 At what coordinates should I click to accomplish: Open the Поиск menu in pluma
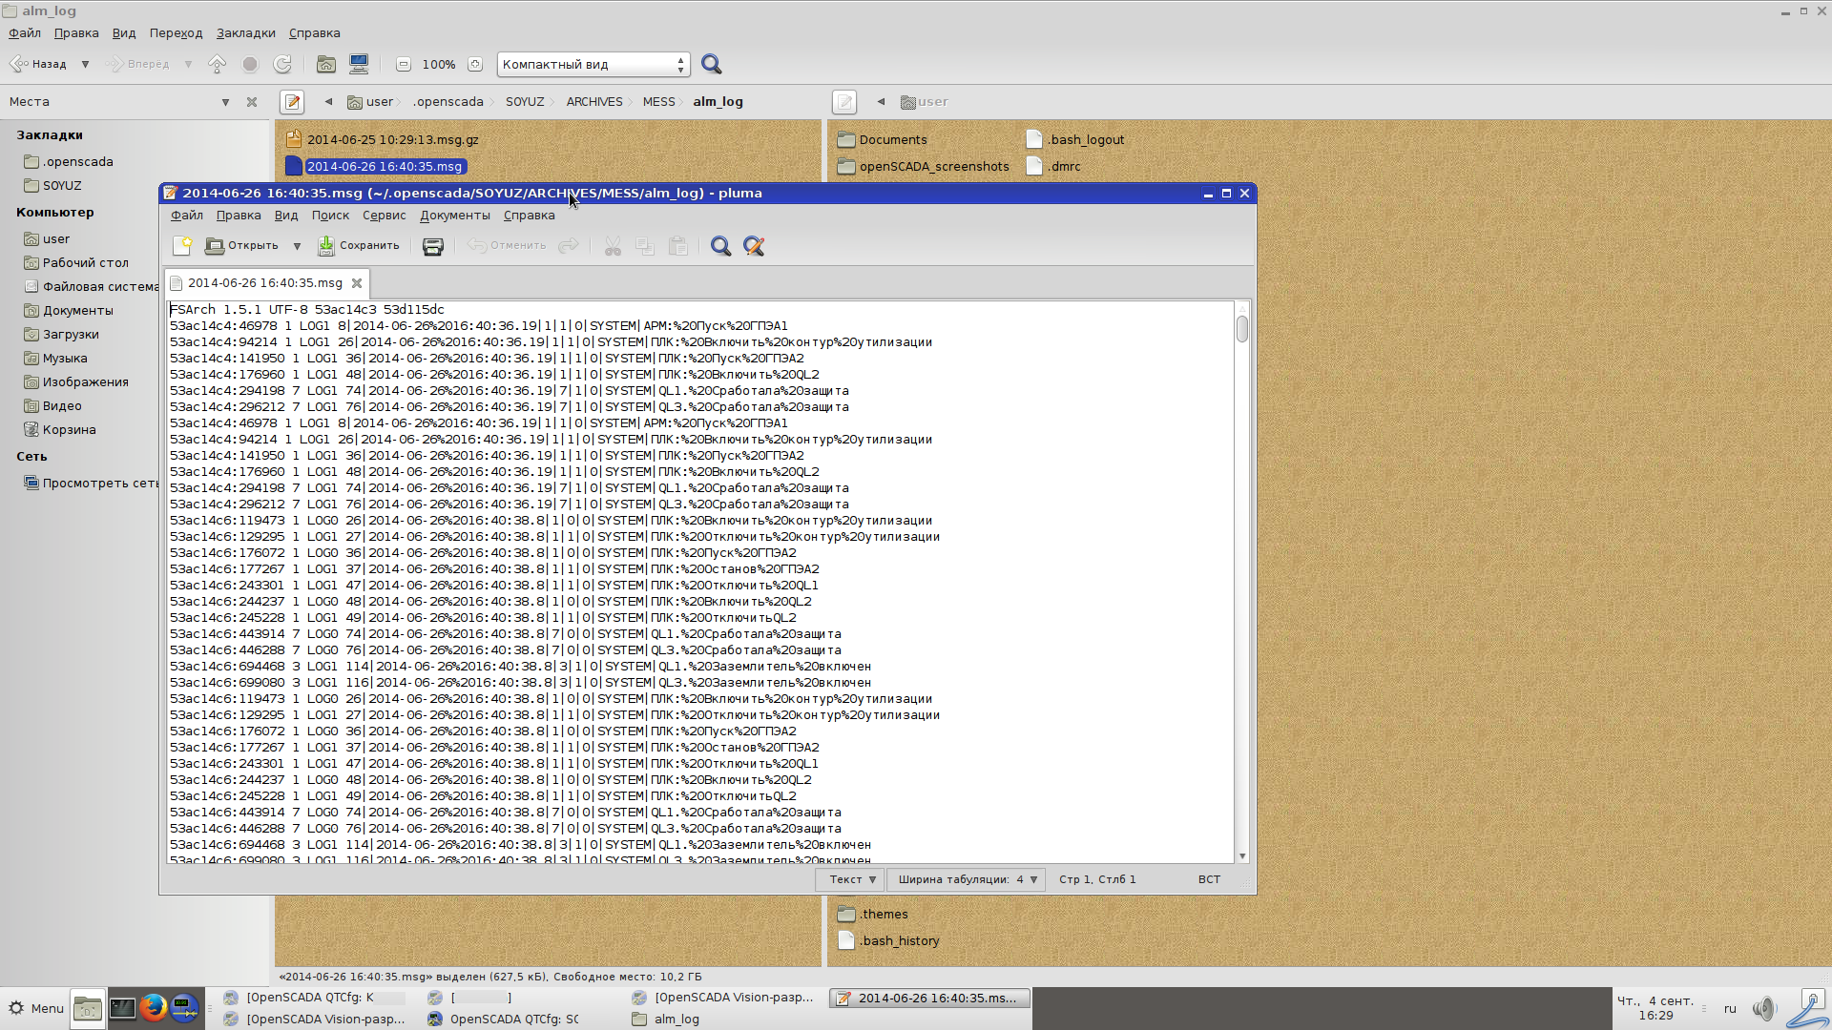[x=330, y=216]
